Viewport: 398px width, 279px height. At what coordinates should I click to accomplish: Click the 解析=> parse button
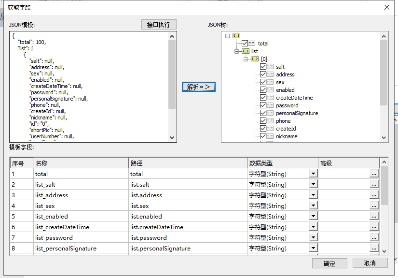pos(198,87)
